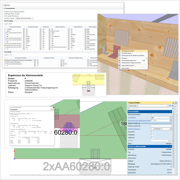
Task: Toggle the Festsetzen checkbox in Eigenschaften panel
Action: 152,135
